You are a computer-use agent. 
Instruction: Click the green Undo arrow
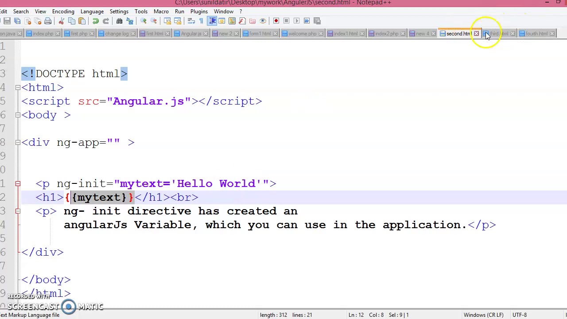click(95, 21)
